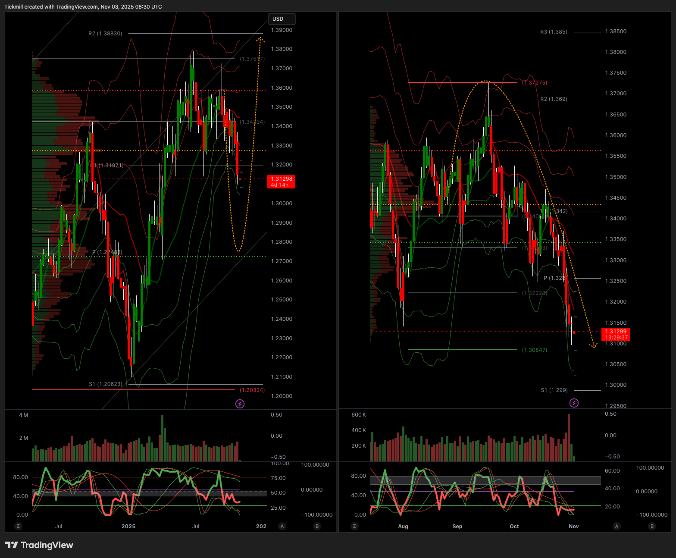676x558 pixels.
Task: Toggle the A auto-scale button on left chart
Action: click(282, 526)
